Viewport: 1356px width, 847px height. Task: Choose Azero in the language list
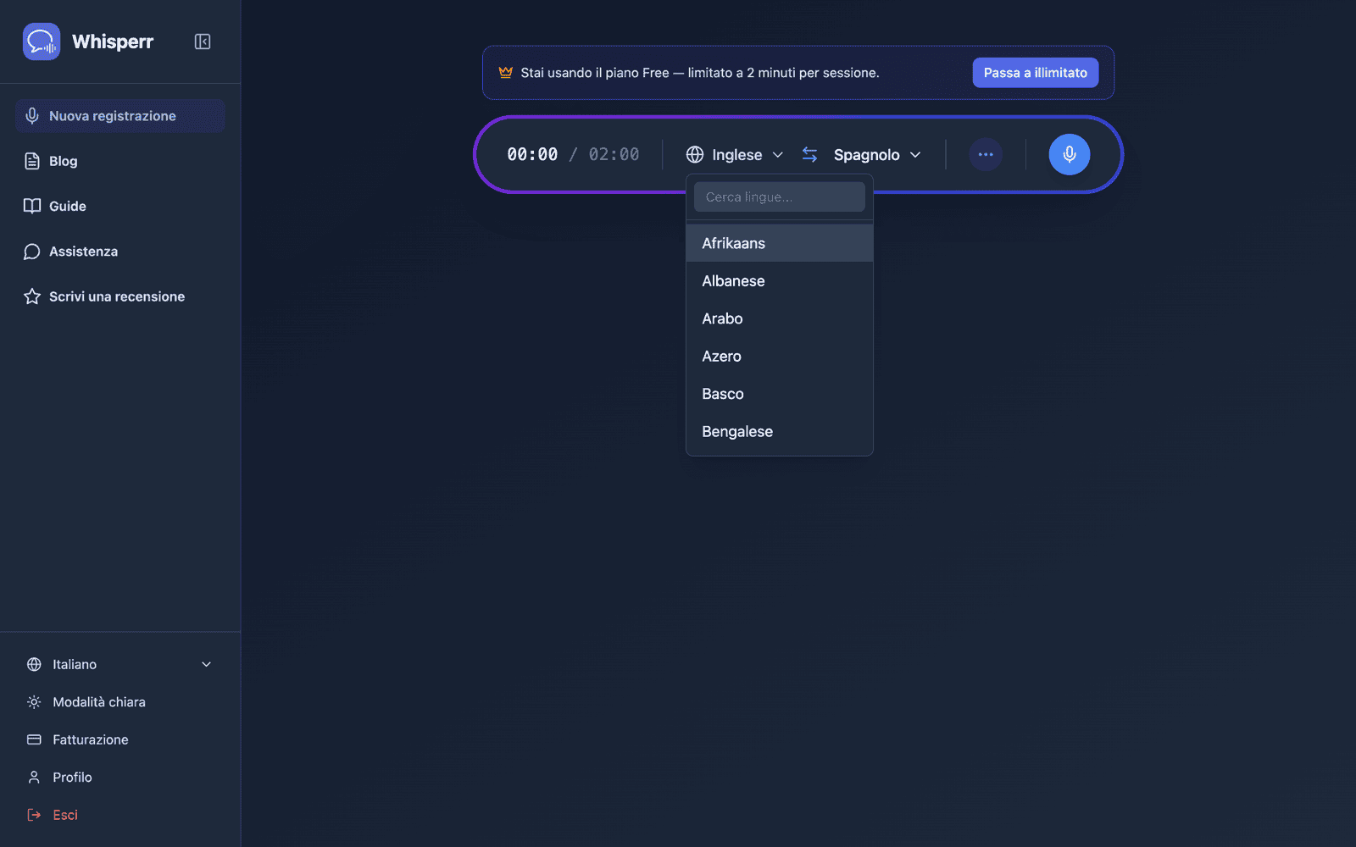pos(780,357)
